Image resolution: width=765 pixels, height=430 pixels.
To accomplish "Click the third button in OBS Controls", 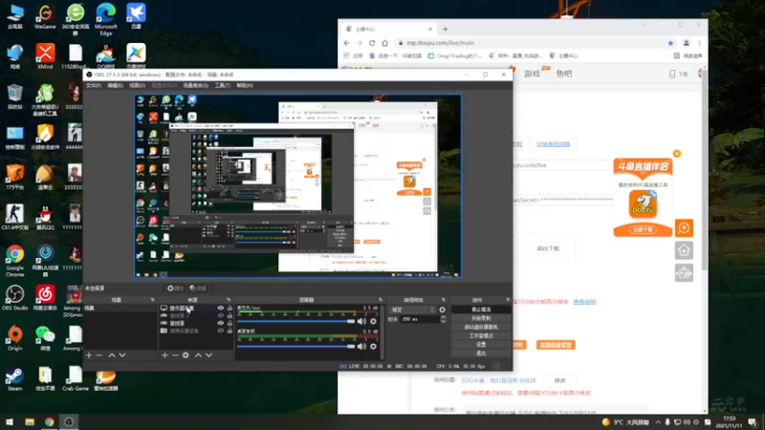I will (x=481, y=327).
